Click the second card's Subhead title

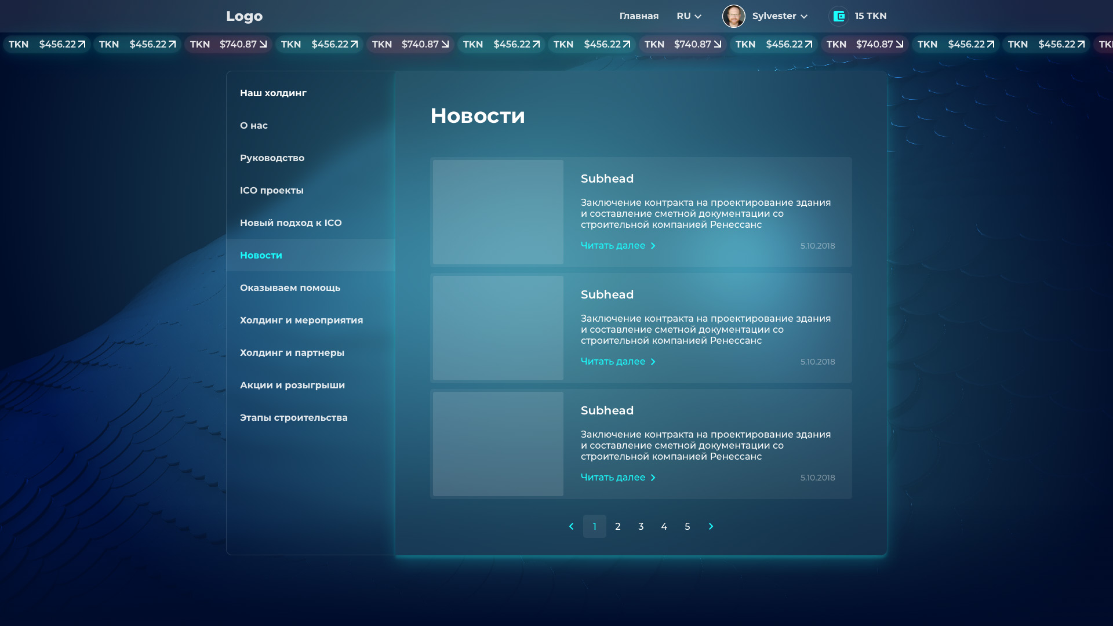607,294
